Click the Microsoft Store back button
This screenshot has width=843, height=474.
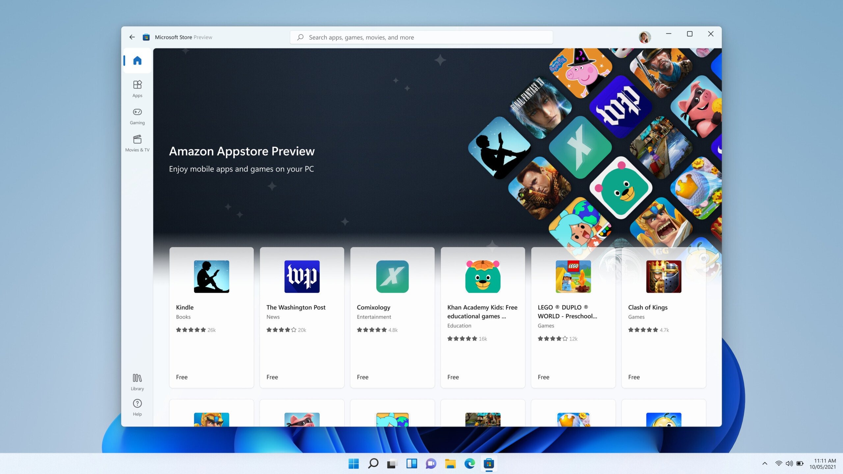point(132,37)
